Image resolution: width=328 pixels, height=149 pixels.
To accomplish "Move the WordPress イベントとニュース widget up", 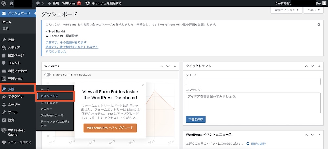I will (306, 135).
